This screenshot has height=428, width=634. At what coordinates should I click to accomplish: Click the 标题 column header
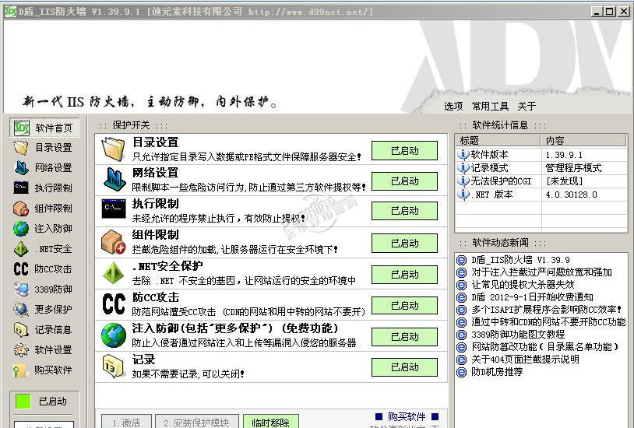pyautogui.click(x=498, y=141)
